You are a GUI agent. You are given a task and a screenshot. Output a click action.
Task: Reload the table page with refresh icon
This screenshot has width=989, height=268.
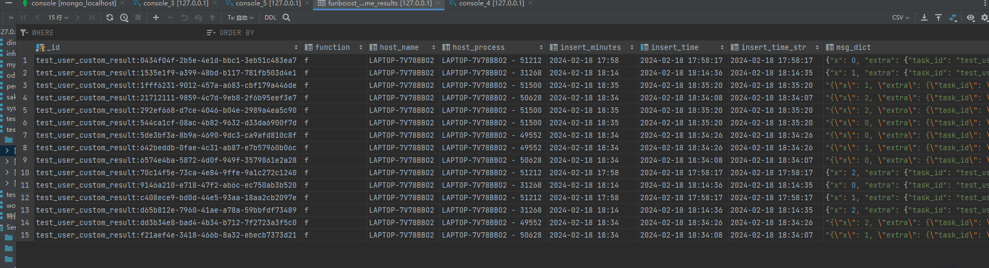tap(110, 17)
